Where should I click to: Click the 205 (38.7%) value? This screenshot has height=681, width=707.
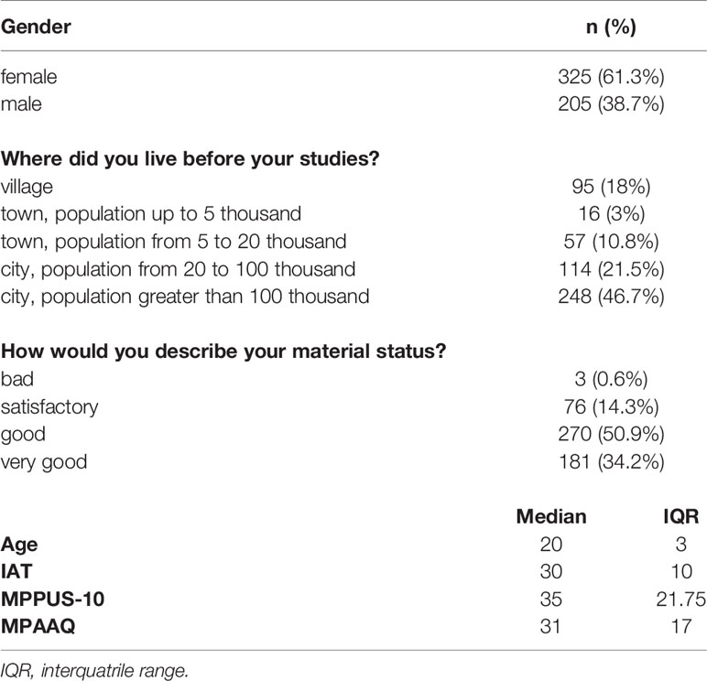611,104
